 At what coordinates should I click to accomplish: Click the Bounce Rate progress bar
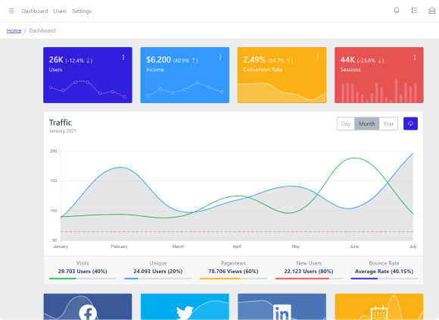[385, 278]
